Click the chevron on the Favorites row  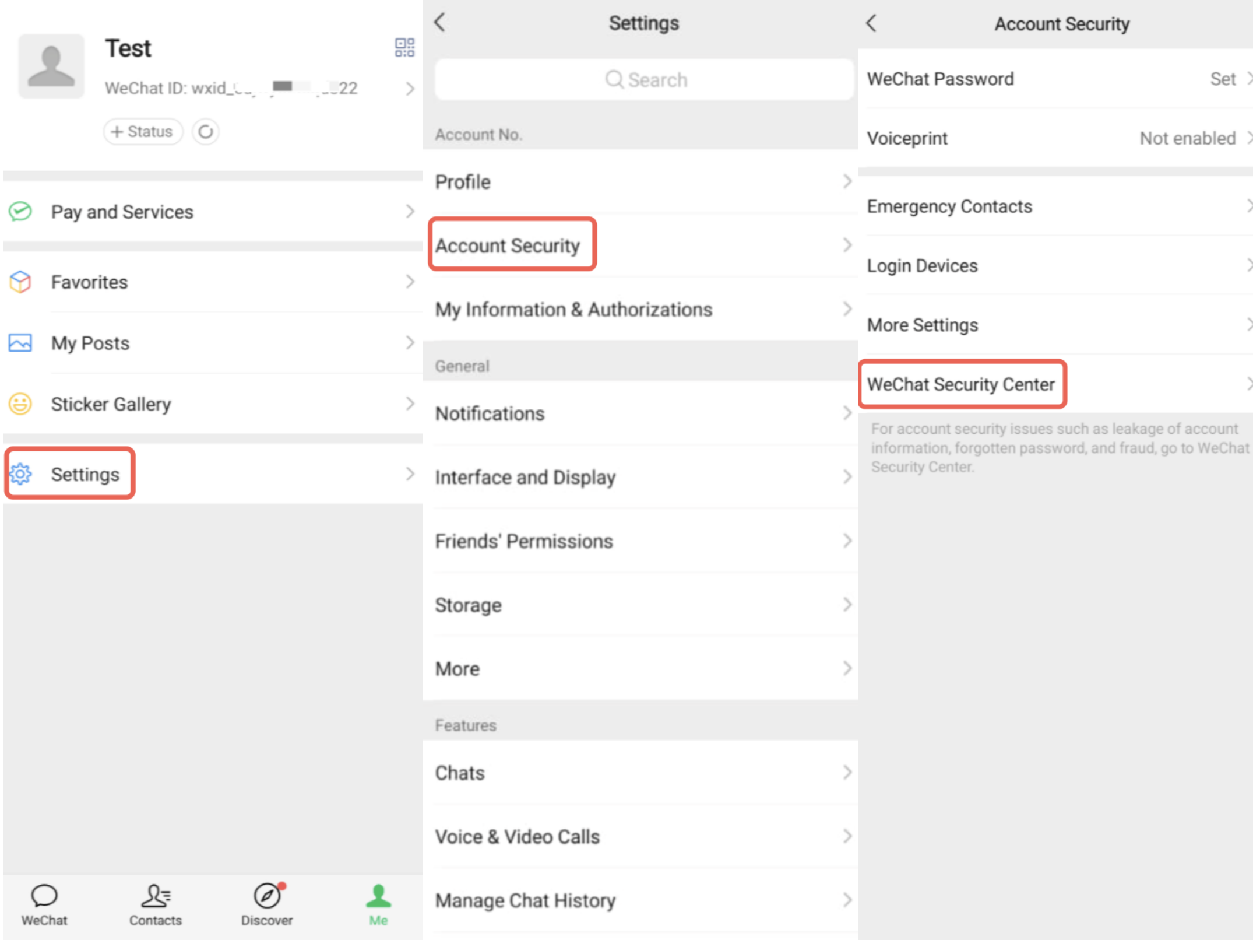tap(410, 282)
